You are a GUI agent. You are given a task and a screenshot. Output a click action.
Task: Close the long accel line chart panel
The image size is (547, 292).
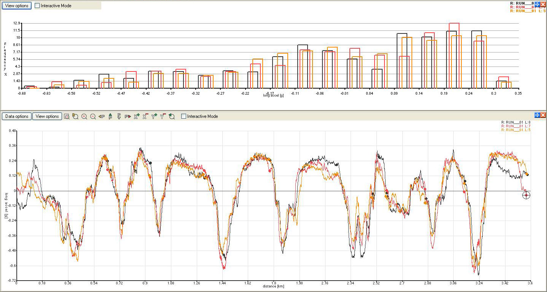pyautogui.click(x=543, y=115)
